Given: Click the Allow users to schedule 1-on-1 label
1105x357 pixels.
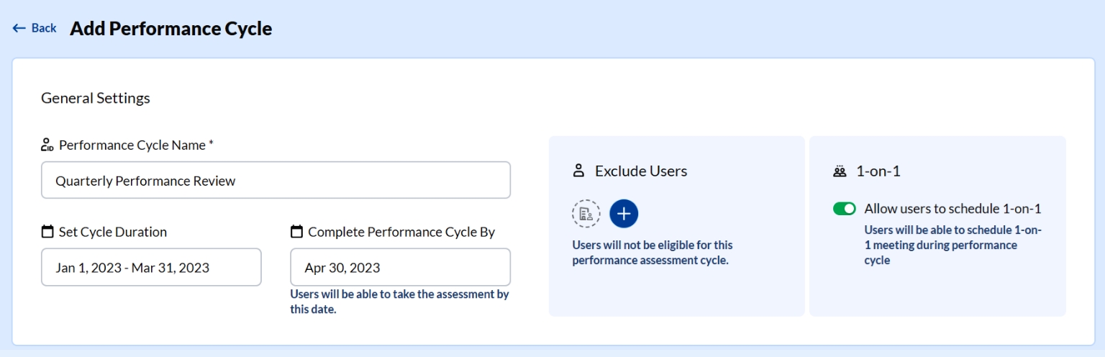Looking at the screenshot, I should point(952,209).
